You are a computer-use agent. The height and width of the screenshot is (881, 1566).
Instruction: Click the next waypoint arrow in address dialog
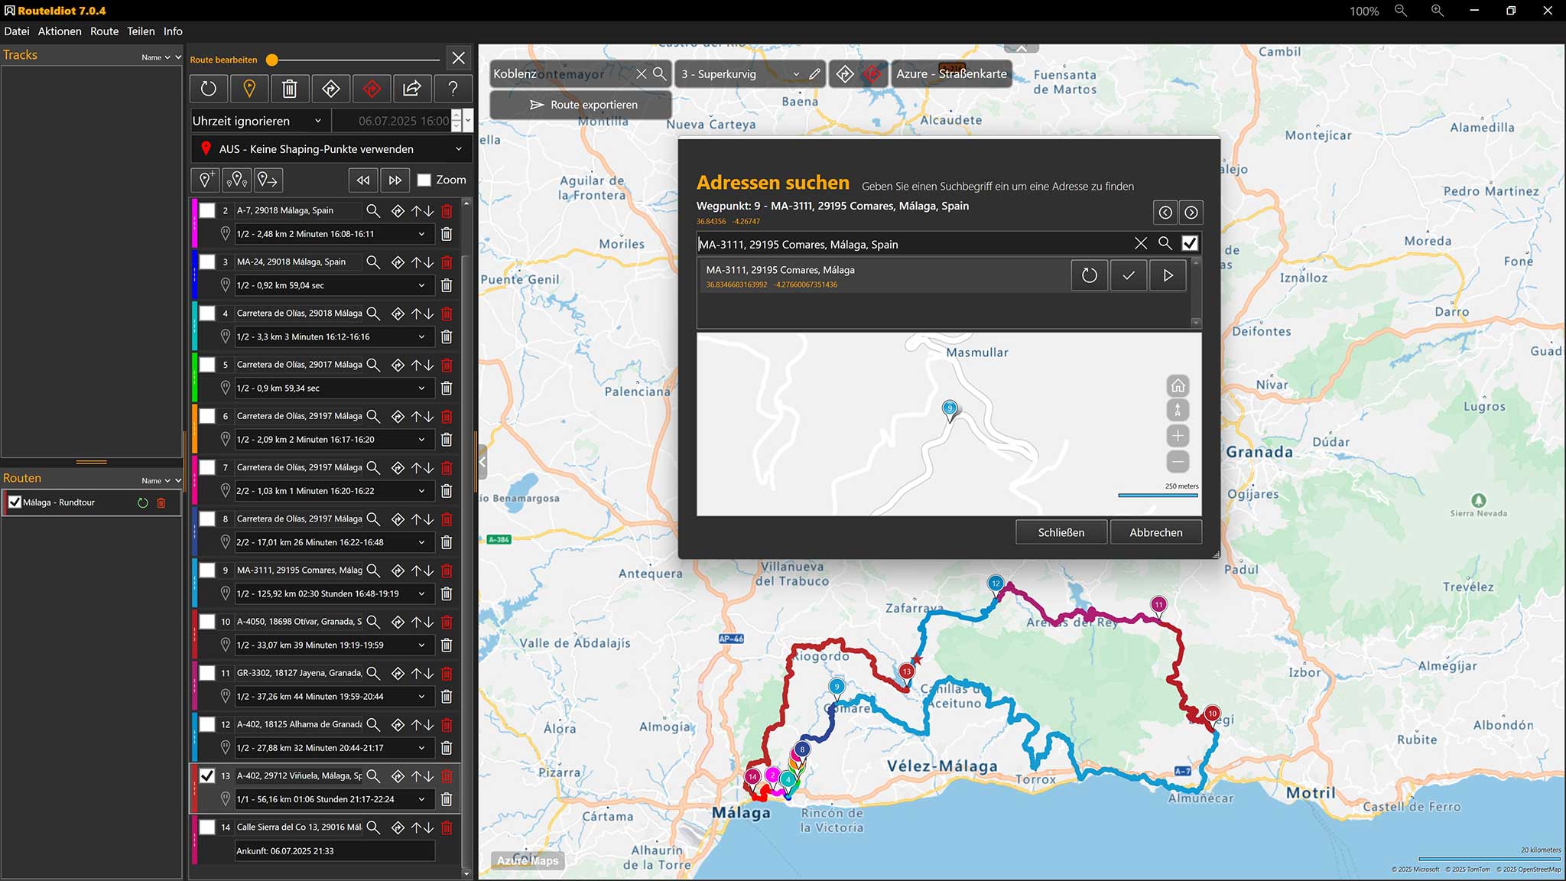1191,213
